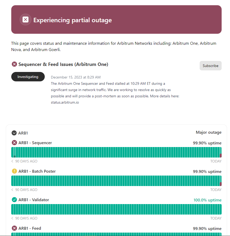
Task: Select the oldest gray bar in the Sequencer chart
Action: tap(15, 156)
